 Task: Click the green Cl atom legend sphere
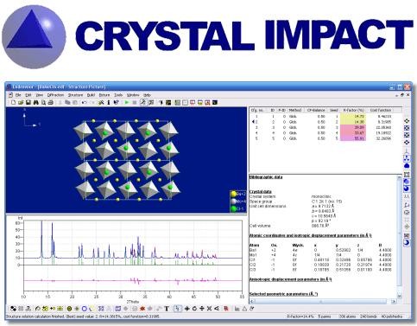tap(234, 208)
